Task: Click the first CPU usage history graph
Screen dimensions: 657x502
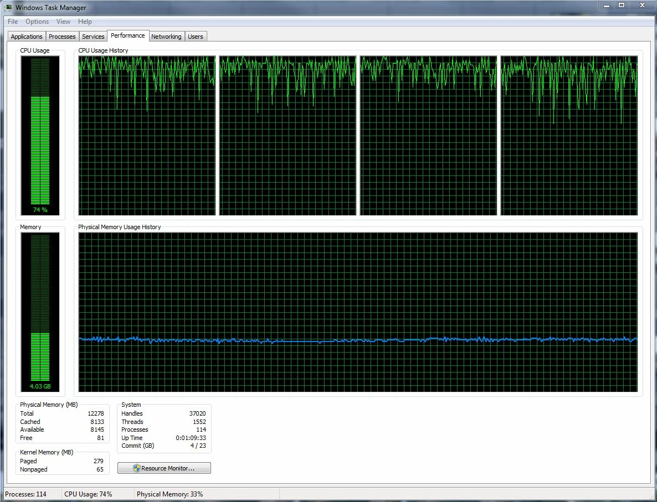Action: pos(147,136)
